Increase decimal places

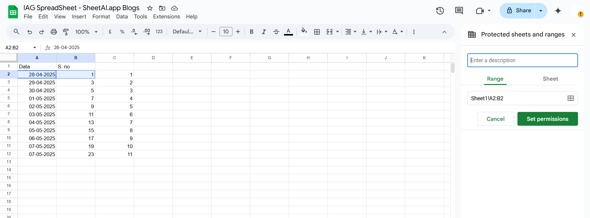(x=147, y=32)
